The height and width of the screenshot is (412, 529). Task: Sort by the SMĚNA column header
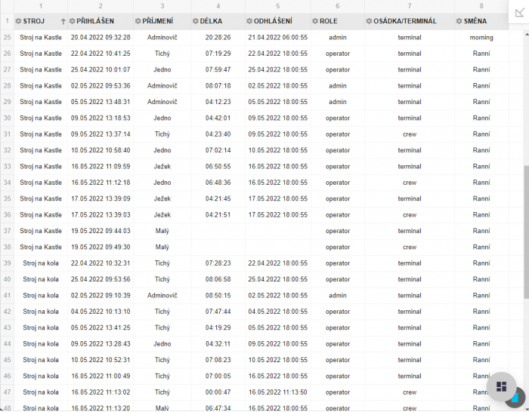[475, 21]
